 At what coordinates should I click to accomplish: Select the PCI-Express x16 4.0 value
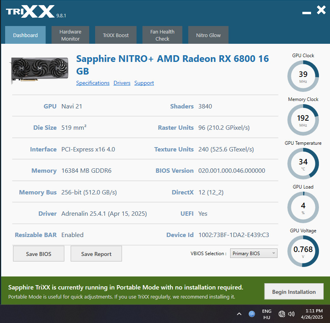point(88,149)
